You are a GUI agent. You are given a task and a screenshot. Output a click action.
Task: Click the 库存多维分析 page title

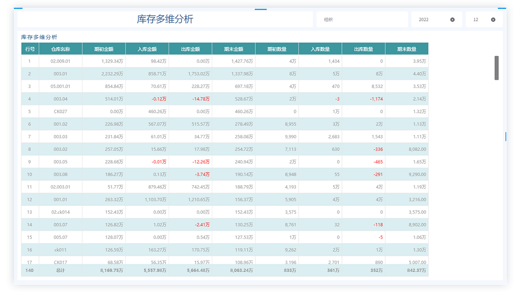pos(165,19)
